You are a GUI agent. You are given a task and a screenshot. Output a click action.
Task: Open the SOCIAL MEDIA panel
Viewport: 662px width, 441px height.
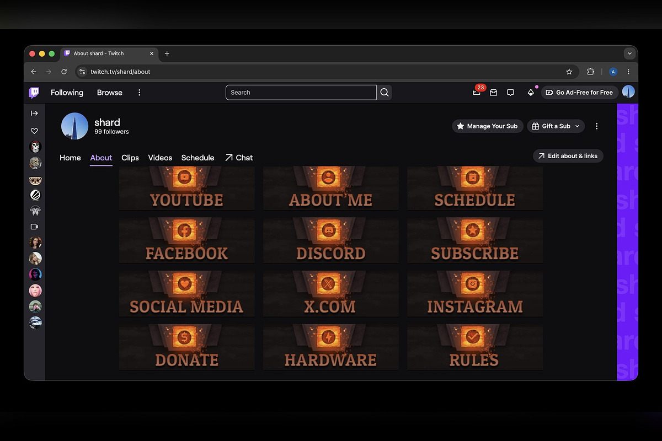(187, 294)
